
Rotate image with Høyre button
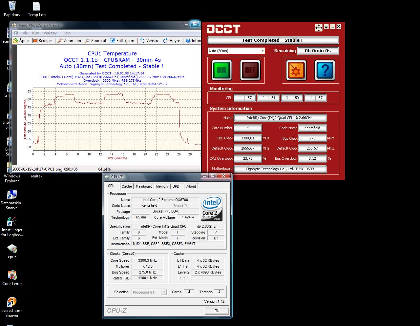(171, 41)
